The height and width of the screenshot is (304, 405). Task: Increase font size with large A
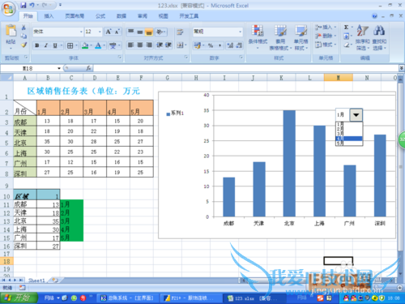coord(109,32)
